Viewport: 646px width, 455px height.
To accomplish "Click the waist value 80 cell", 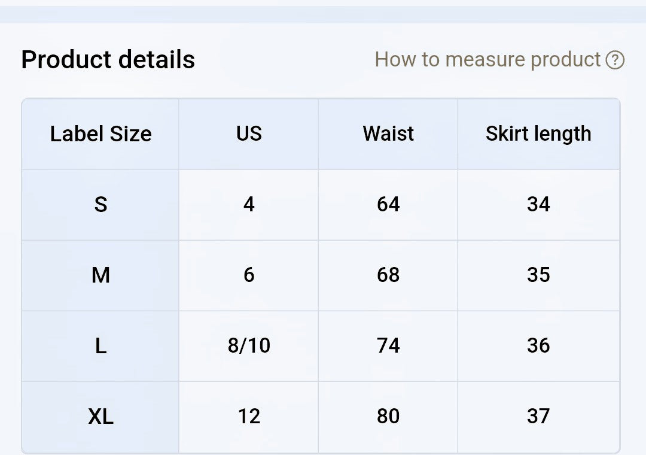I will 388,417.
